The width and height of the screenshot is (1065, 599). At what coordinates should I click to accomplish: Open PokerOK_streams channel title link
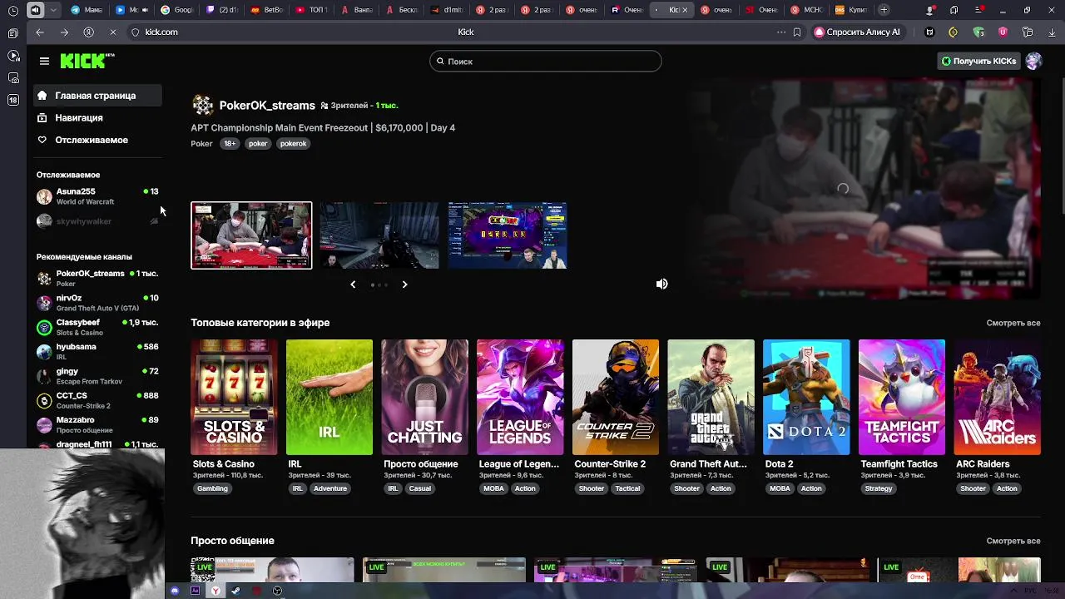[267, 106]
